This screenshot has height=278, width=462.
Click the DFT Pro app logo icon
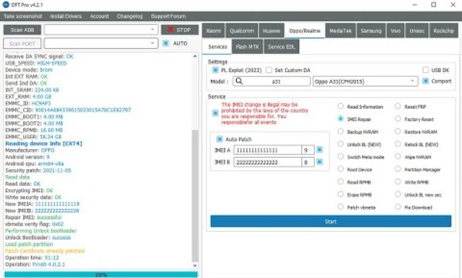(5, 5)
